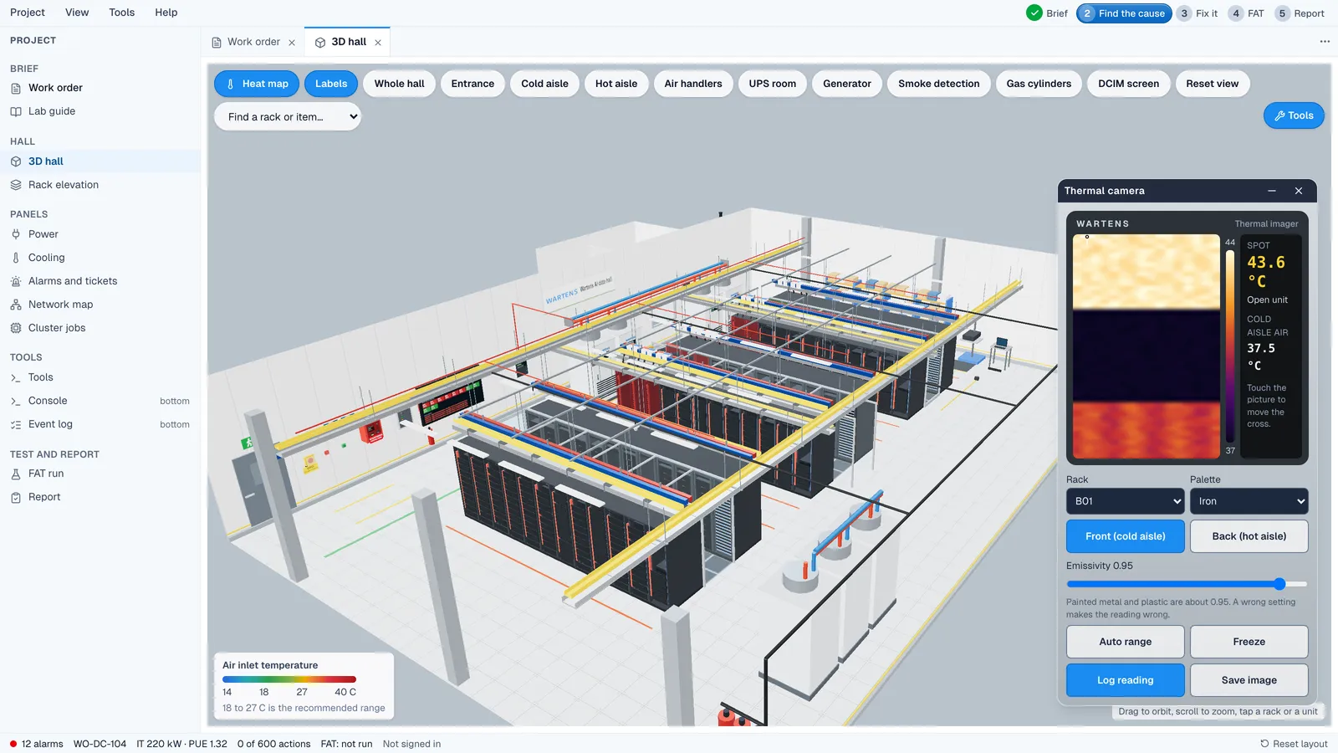Click the Work order document icon in sidebar
This screenshot has width=1338, height=753.
pos(16,88)
